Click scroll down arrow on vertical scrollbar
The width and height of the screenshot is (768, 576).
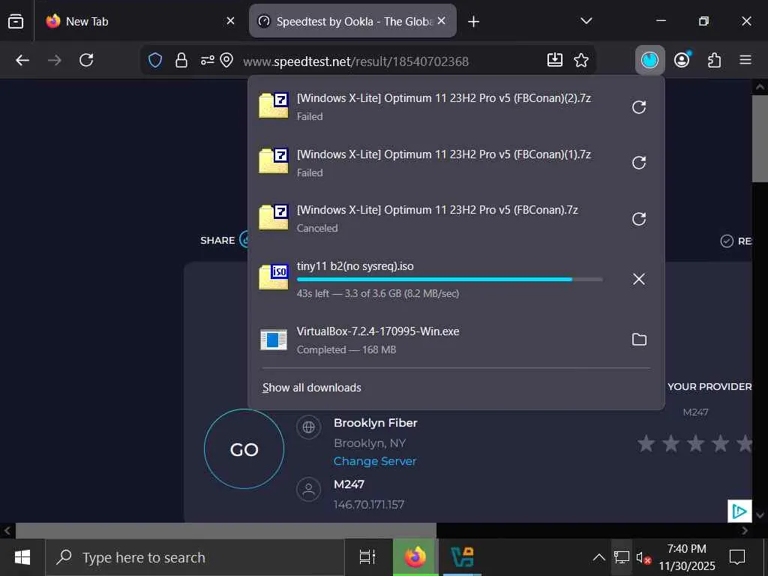(760, 515)
